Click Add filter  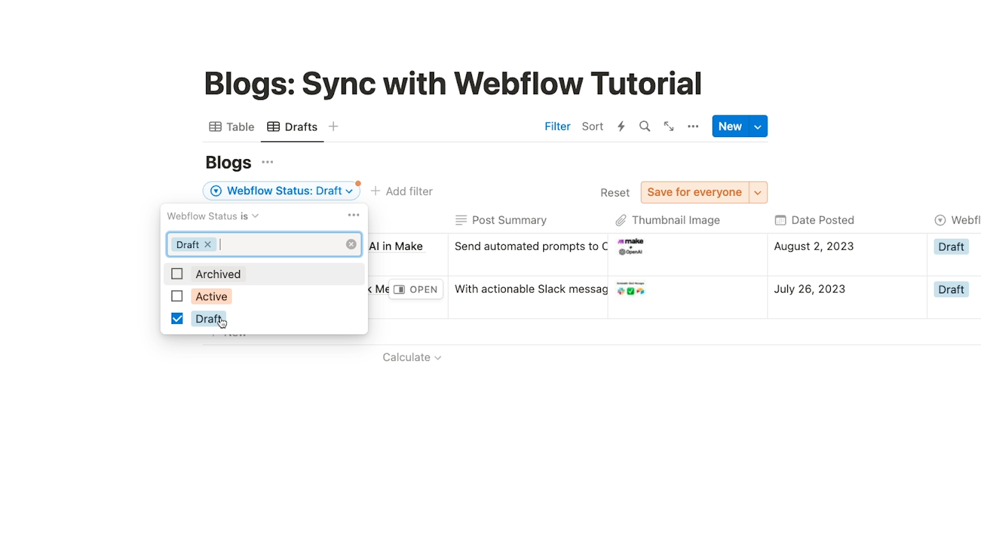tap(402, 191)
